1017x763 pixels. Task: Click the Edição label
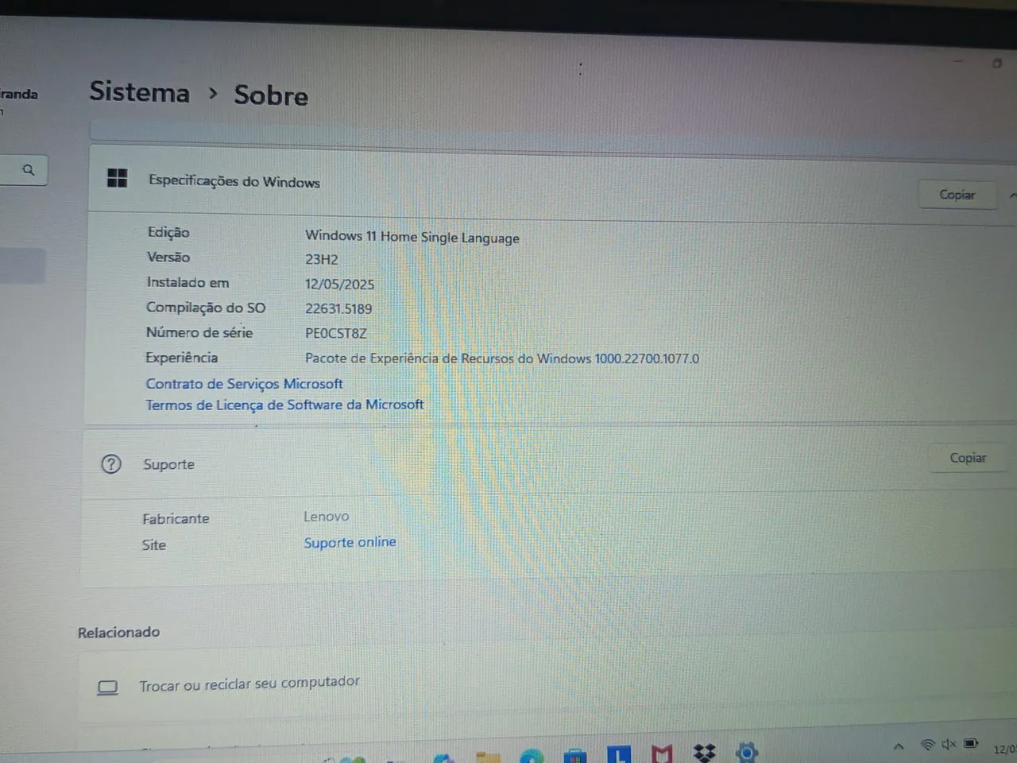(x=168, y=232)
